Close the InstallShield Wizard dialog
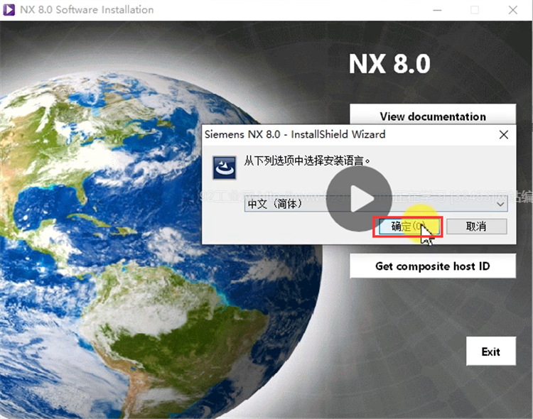The height and width of the screenshot is (419, 533). point(504,134)
